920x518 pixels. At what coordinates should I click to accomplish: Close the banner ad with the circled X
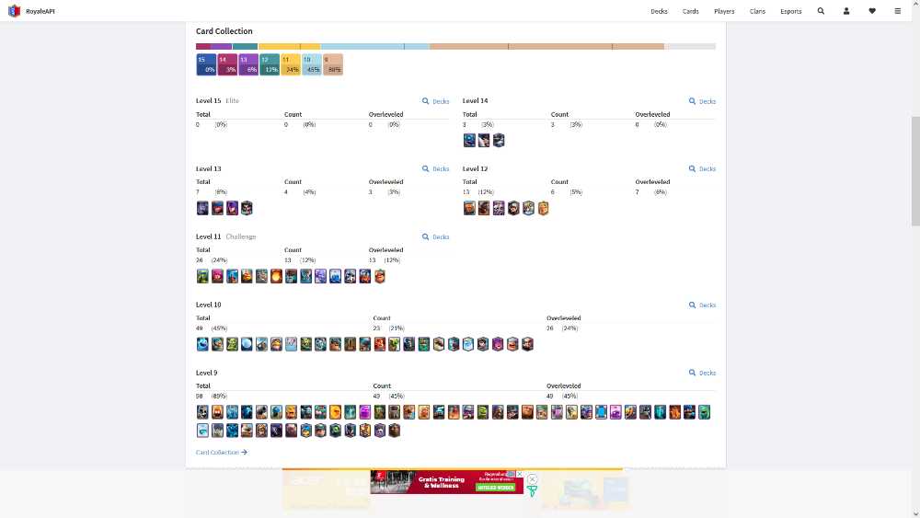[532, 479]
